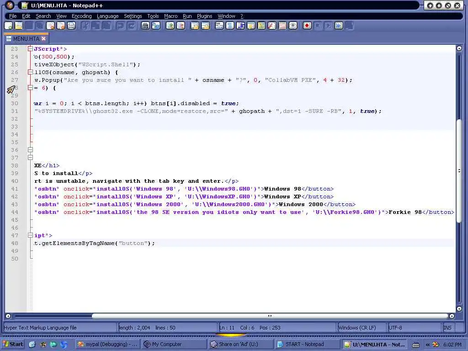Toggle Word Wrap from the toolbar
The height and width of the screenshot is (351, 468).
point(219,26)
